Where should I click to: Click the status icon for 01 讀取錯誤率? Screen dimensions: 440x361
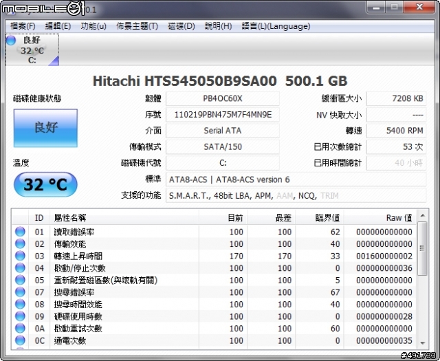20,232
